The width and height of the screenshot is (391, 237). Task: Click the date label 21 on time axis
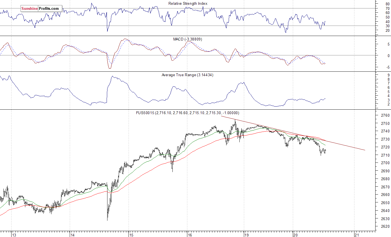[357, 235]
